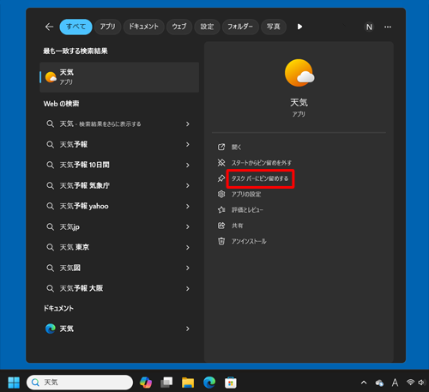Screen dimensions: 429x392
Task: Click the back arrow in search panel
Action: click(49, 27)
